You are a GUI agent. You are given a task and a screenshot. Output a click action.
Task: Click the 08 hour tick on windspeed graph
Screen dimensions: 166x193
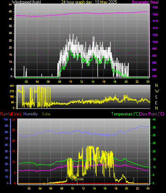click(59, 82)
